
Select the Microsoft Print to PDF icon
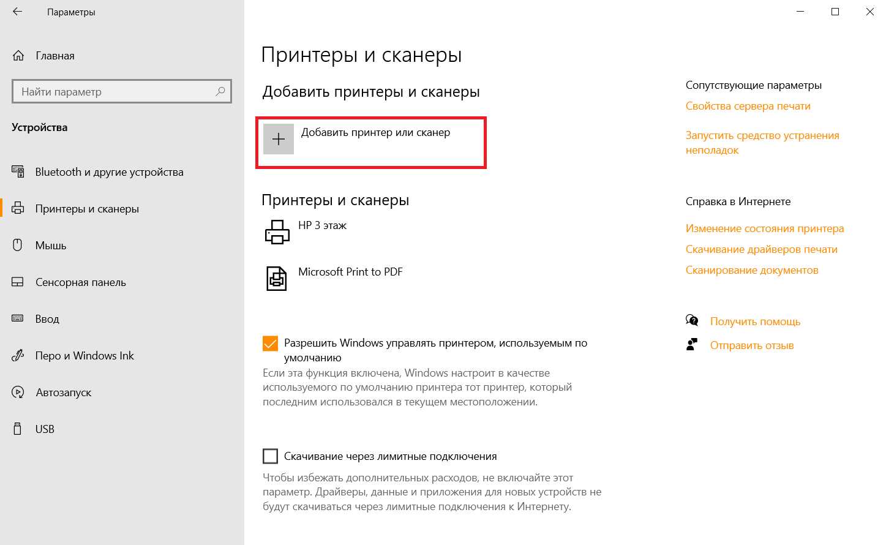(277, 279)
